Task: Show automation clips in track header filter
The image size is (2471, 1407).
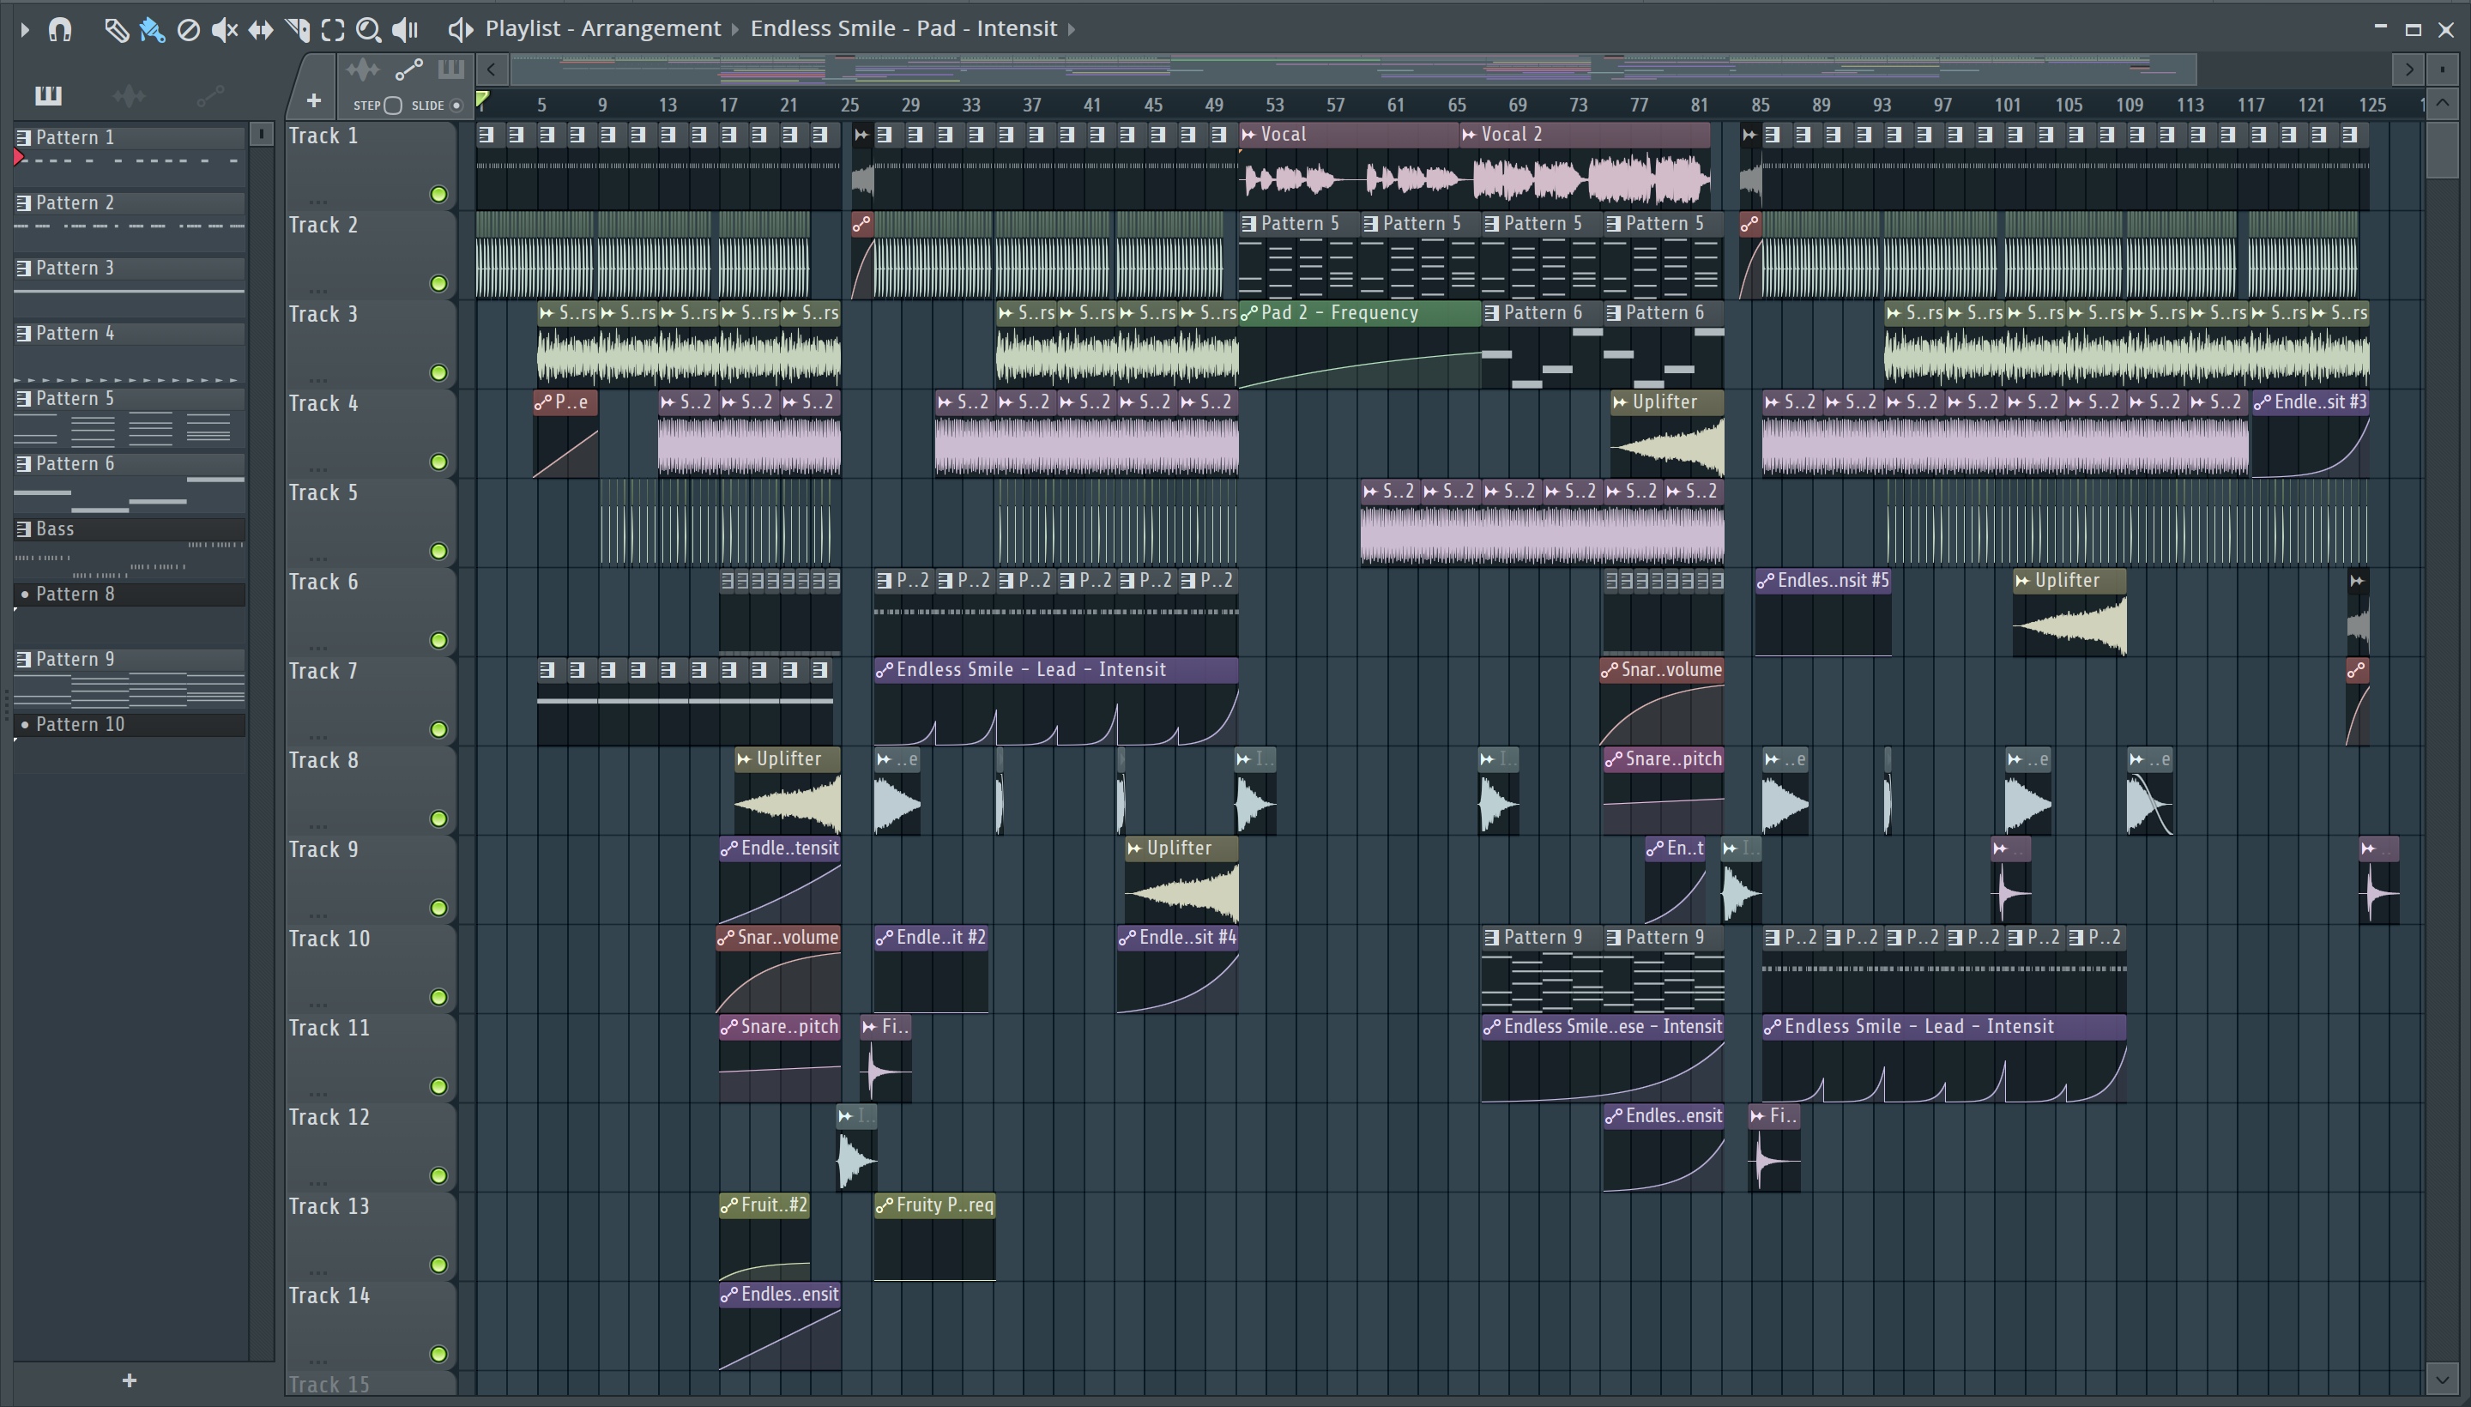Action: [x=408, y=69]
